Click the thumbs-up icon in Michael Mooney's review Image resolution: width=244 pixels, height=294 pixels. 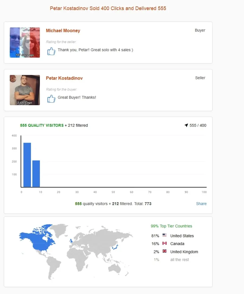tap(51, 51)
